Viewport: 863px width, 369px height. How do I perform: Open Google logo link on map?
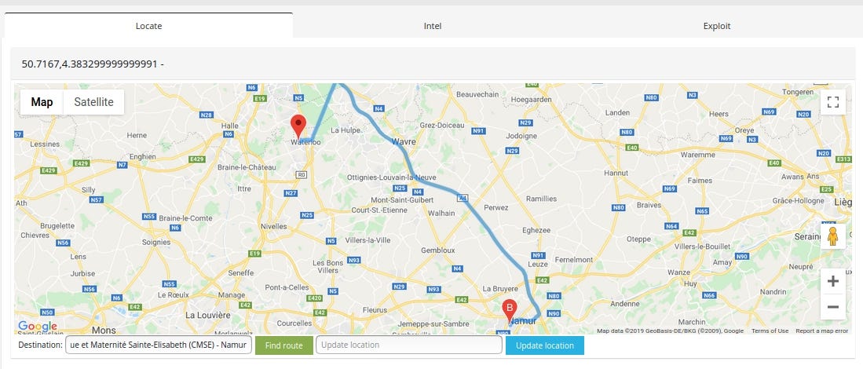click(38, 326)
